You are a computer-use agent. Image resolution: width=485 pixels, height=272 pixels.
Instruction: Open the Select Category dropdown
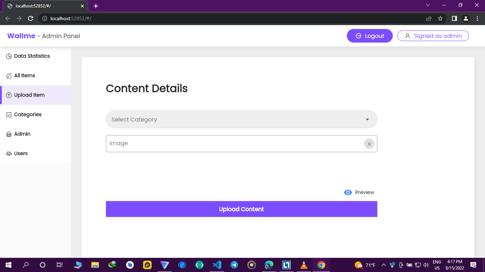(241, 119)
